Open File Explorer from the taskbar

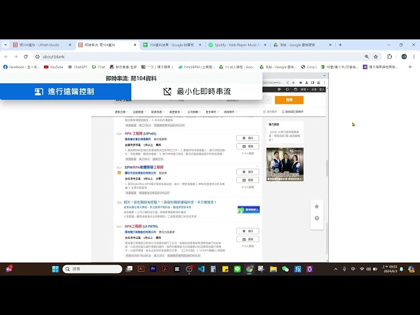point(274,269)
